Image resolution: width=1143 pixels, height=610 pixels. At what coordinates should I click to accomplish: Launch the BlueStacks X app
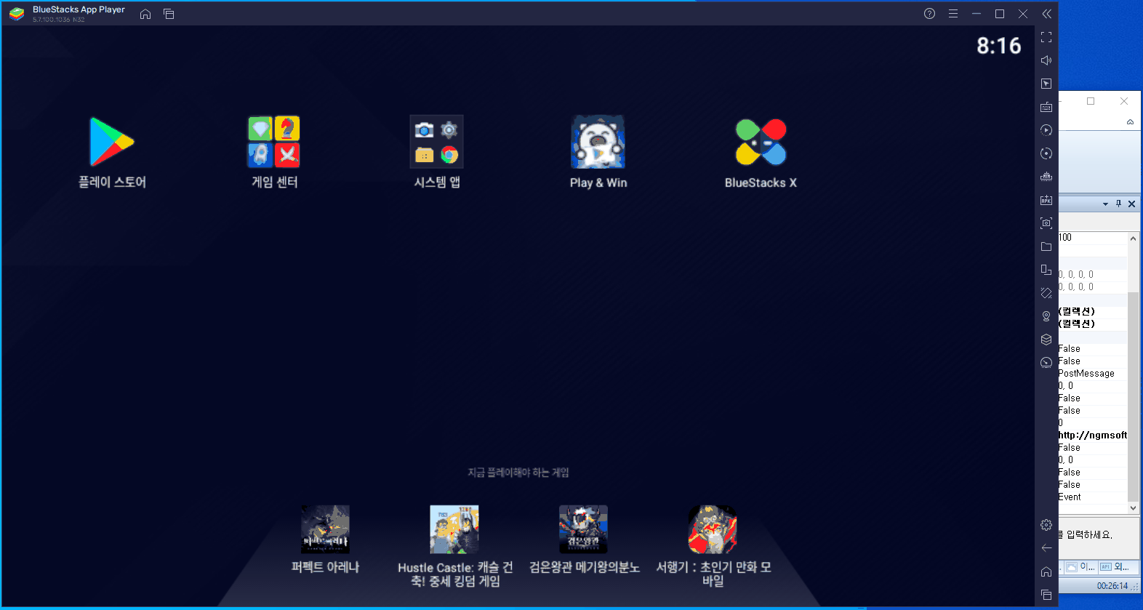(x=761, y=142)
